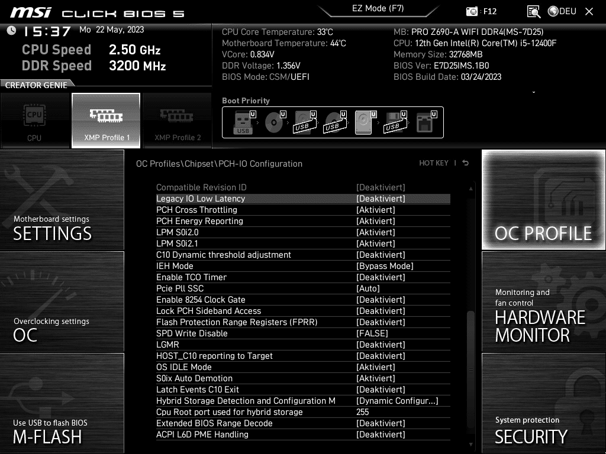Go back using the return arrow icon

coord(466,163)
